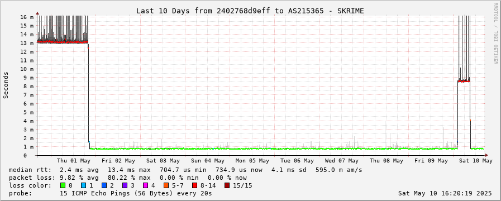
Task: Click the '1 m' y-axis tick label
Action: 28,147
